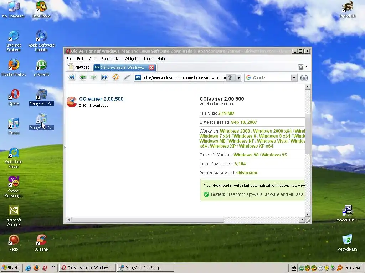Click the Opera Rewind toolbar button
365x273 pixels.
pyautogui.click(x=72, y=77)
